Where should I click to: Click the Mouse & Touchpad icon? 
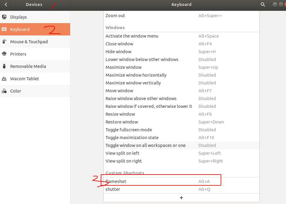tap(4, 42)
